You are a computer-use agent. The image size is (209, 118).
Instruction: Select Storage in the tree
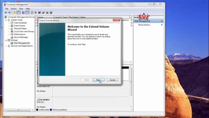pos(14,40)
